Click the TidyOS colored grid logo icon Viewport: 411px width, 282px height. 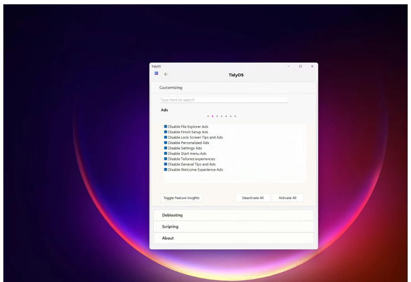(x=156, y=73)
